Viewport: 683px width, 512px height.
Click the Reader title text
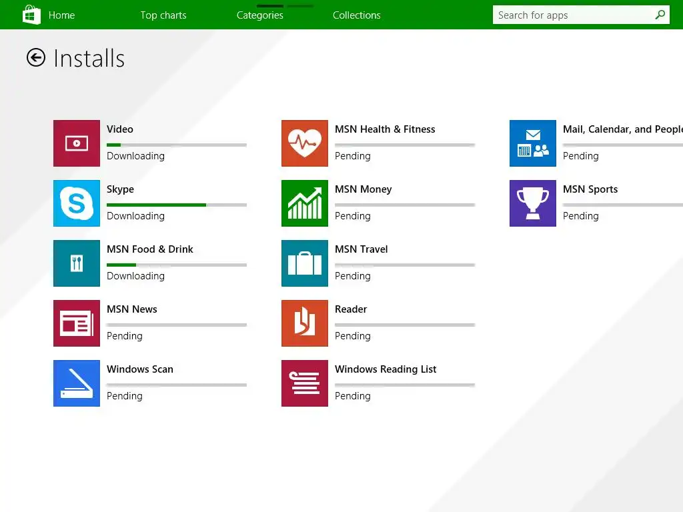click(x=351, y=309)
